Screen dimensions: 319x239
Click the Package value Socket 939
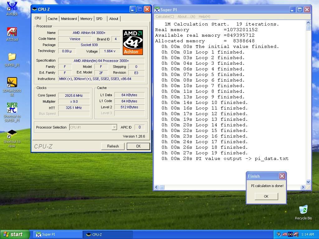tap(89, 45)
